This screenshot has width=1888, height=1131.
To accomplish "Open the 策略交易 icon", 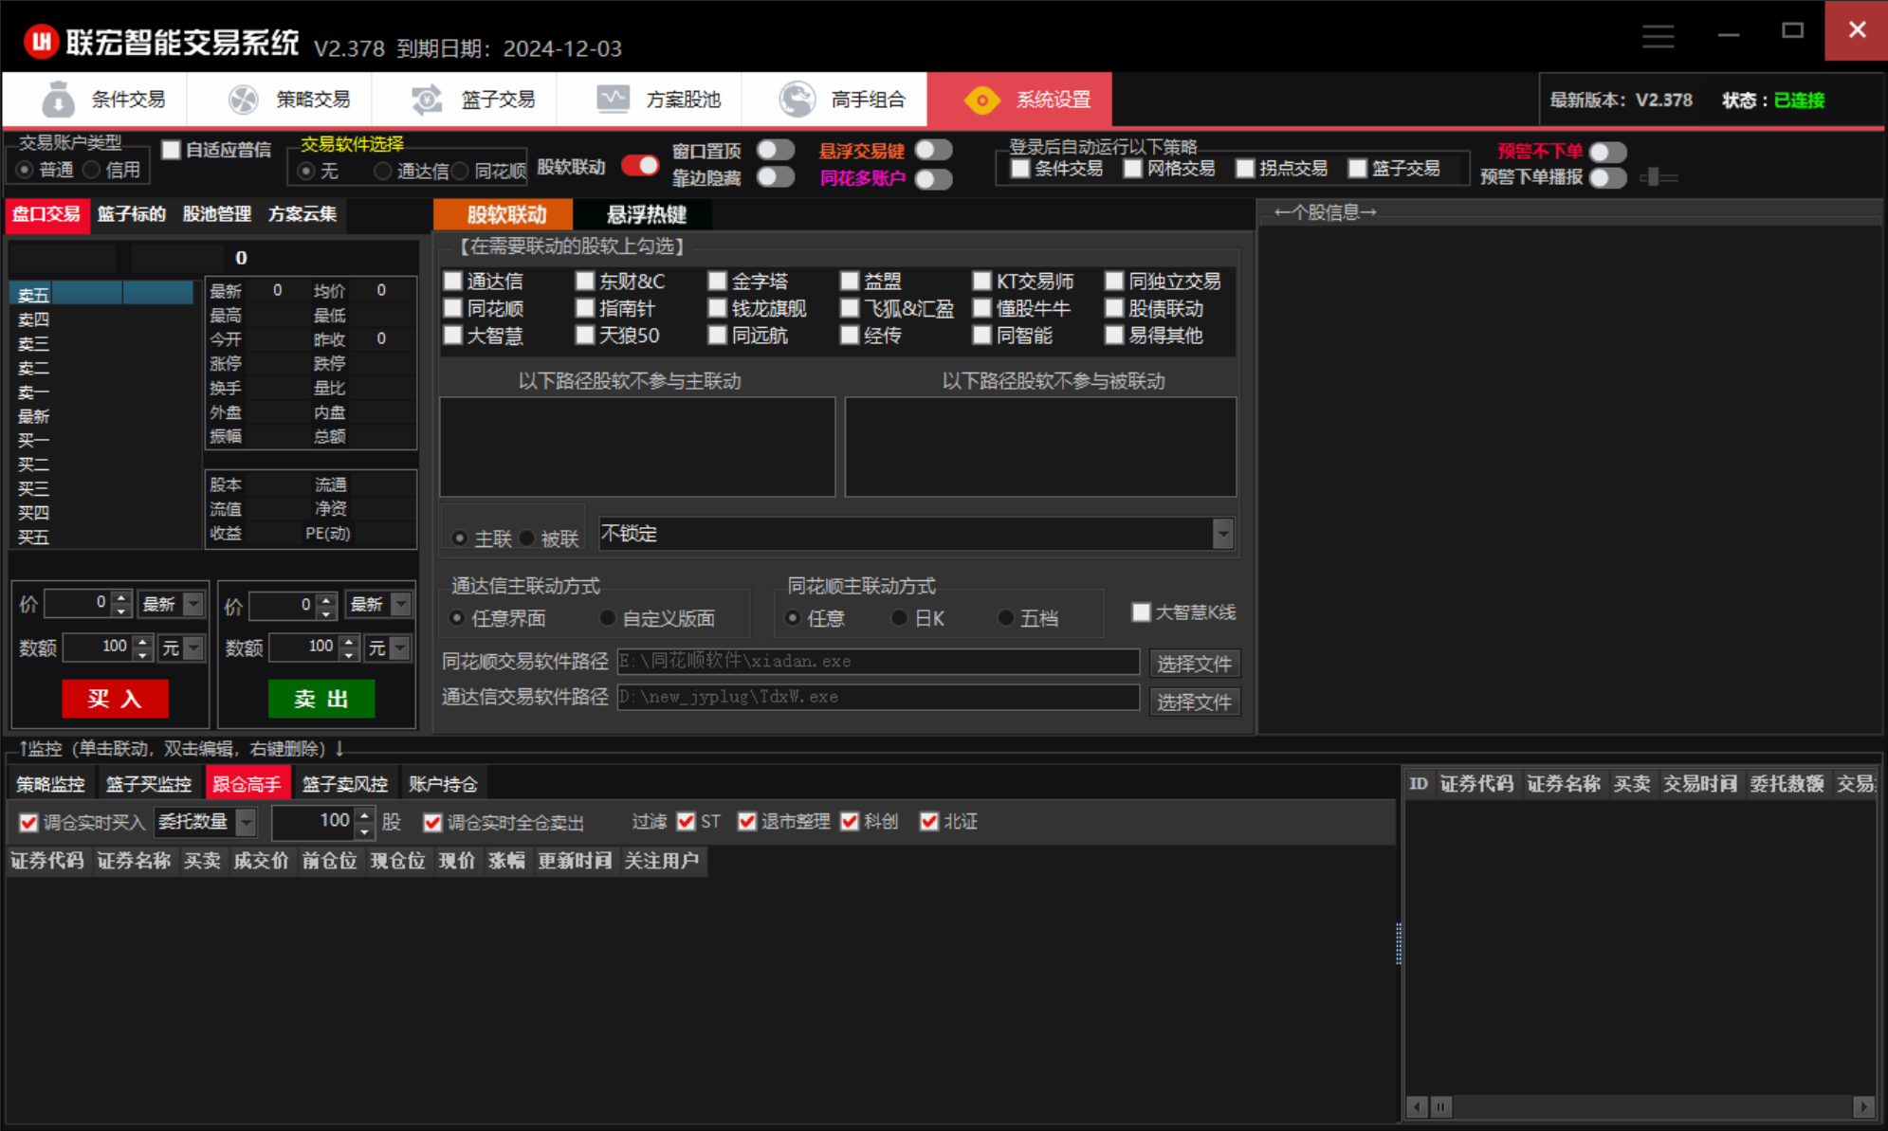I will click(243, 99).
